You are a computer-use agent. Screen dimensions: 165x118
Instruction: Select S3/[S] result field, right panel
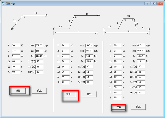click(141, 77)
